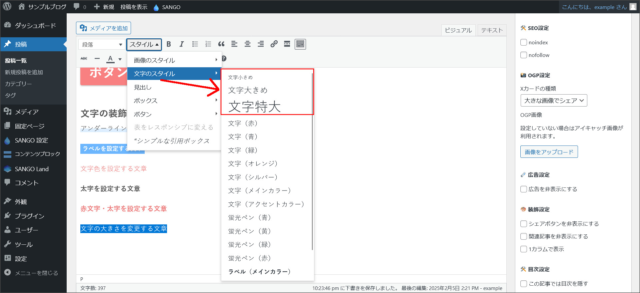Open the 段落 paragraph format dropdown
This screenshot has width=640, height=293.
pyautogui.click(x=102, y=45)
